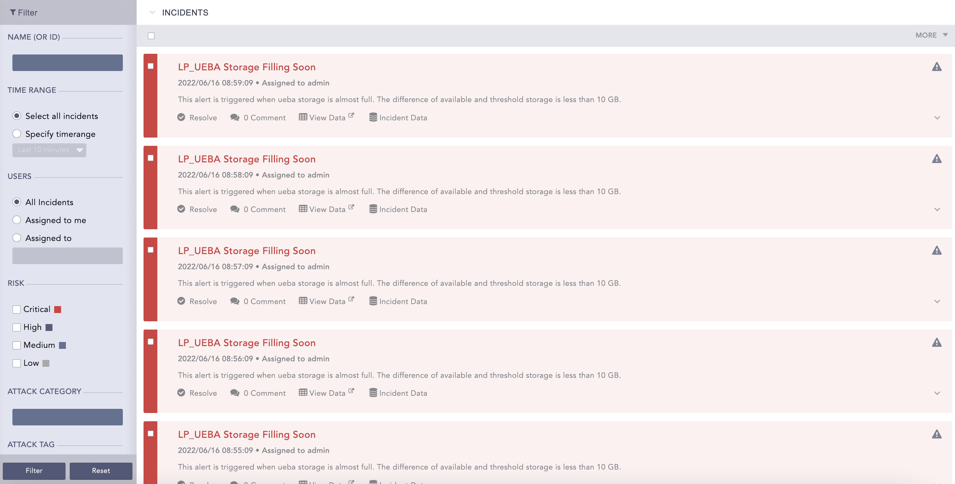Resolve the 08:59:09 storage incident

coord(197,118)
